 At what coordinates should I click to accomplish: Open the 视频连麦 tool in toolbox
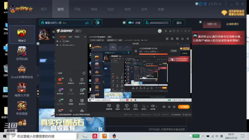coord(60,91)
